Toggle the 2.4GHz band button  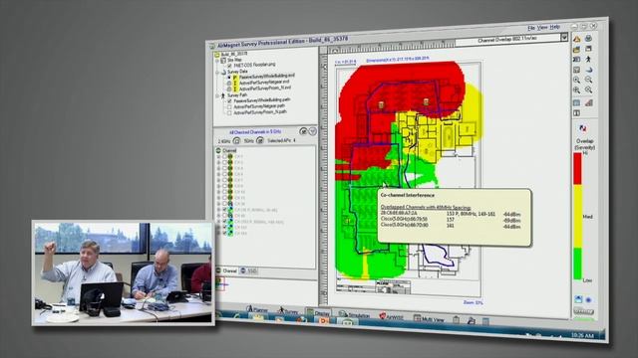point(236,141)
